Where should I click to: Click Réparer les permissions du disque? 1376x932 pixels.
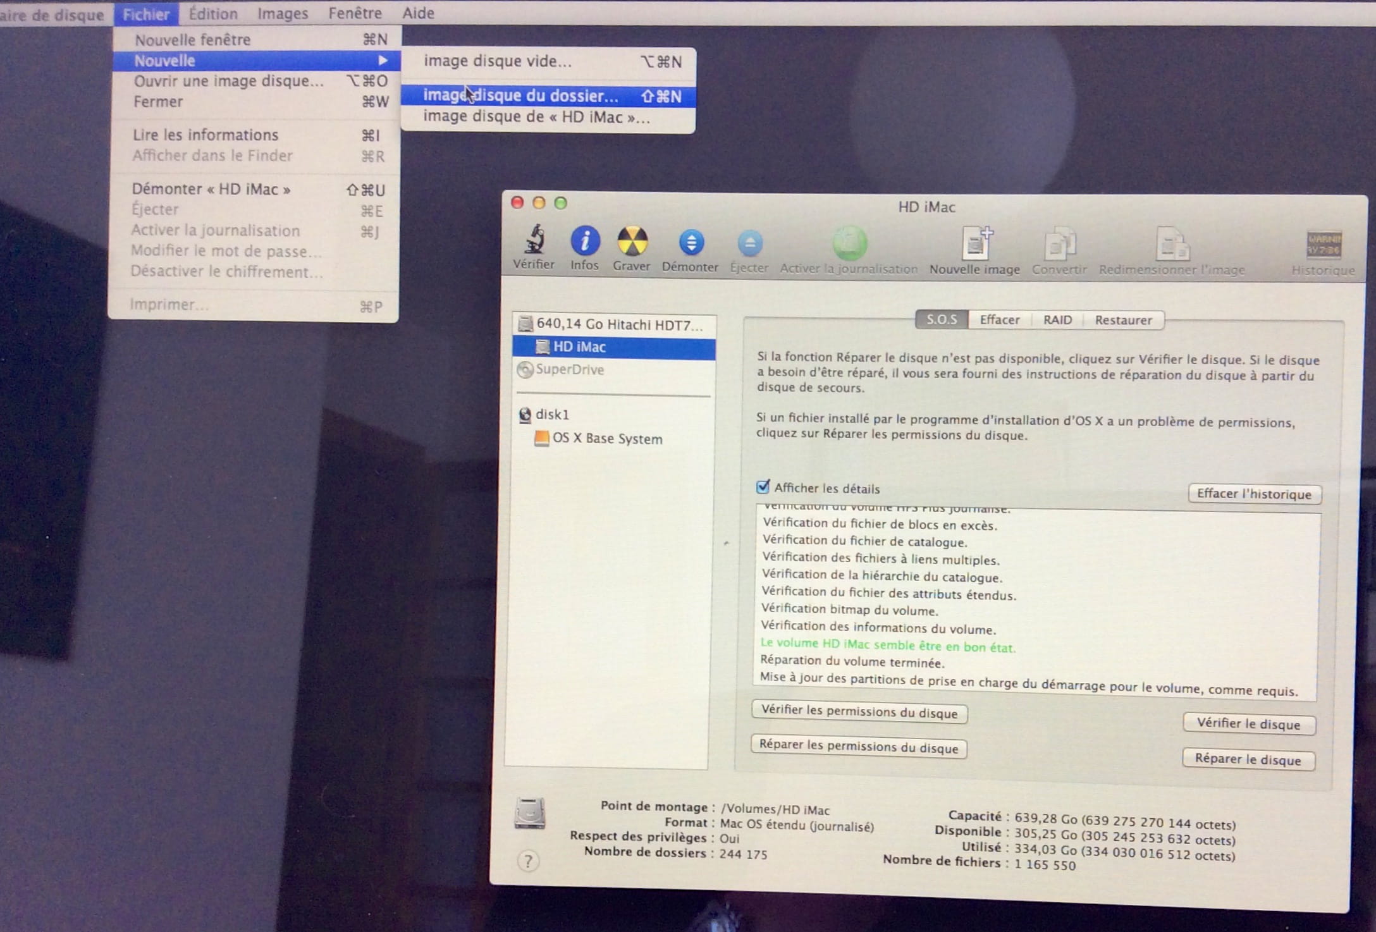point(859,747)
